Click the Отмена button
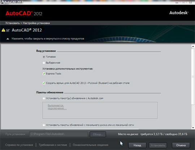The width and height of the screenshot is (195, 150). (181, 145)
